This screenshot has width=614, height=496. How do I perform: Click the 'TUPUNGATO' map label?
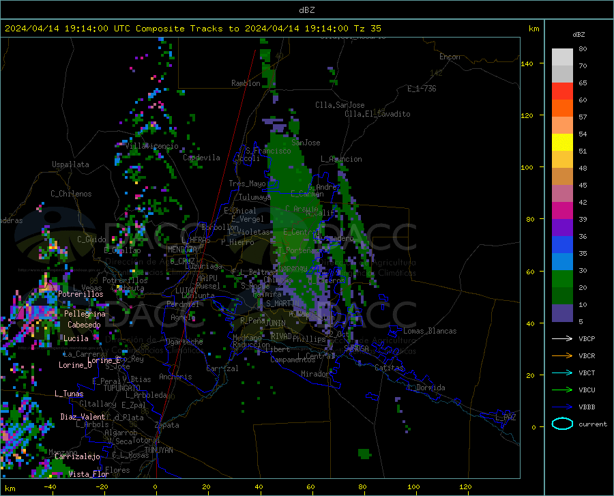click(122, 388)
